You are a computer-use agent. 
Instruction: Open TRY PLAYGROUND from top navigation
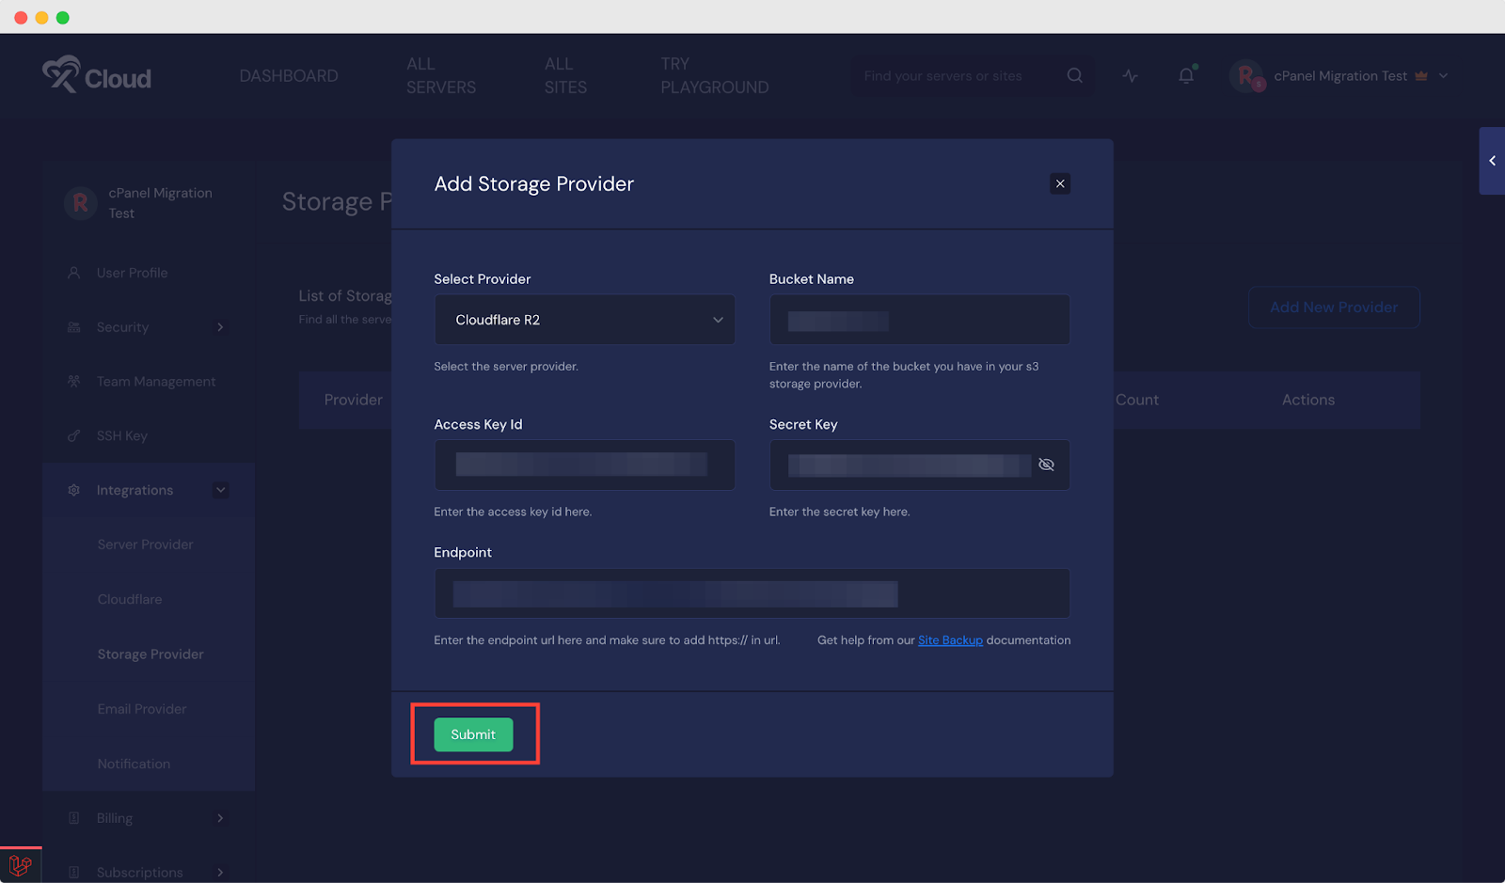click(x=713, y=75)
